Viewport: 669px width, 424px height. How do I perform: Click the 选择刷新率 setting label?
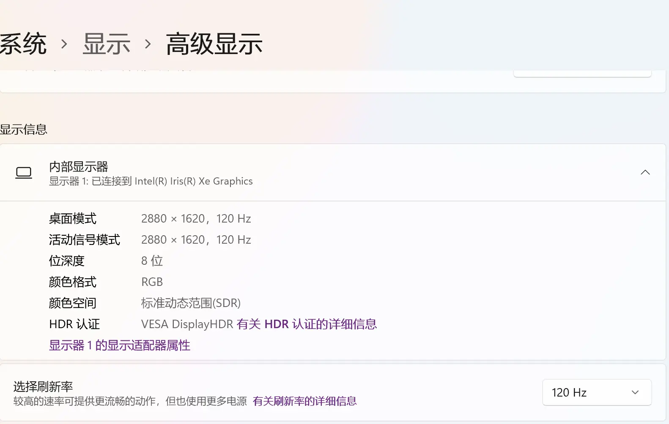click(x=43, y=386)
